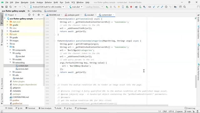
Task: Collapse the config folder
Action: (10, 53)
